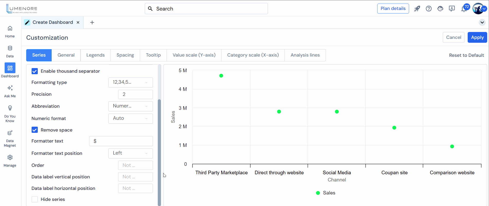Expand the Formatting type dropdown
This screenshot has width=489, height=206.
tap(131, 82)
